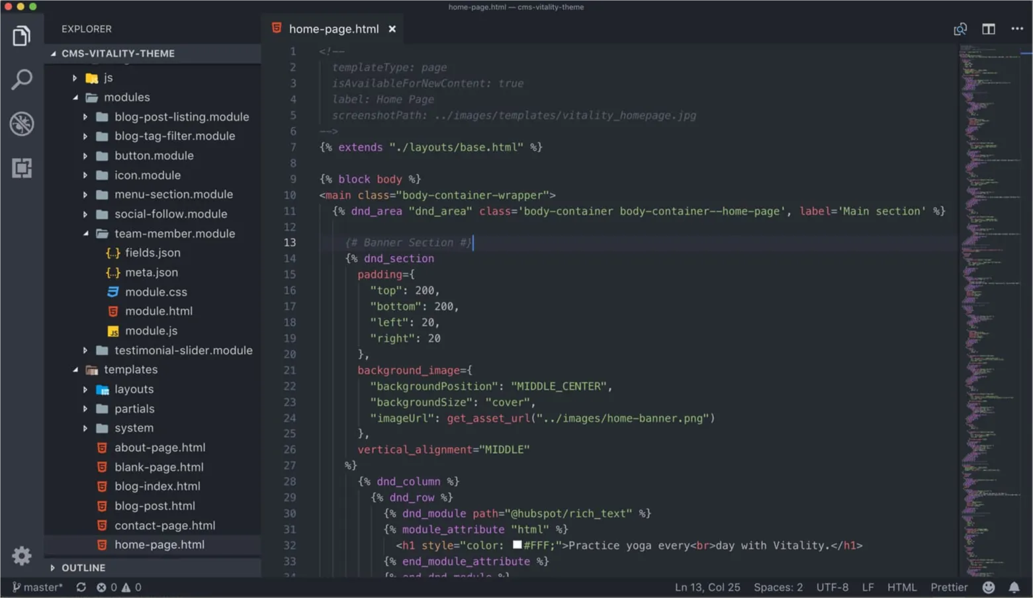The image size is (1033, 598).
Task: Open the More Actions ellipsis menu
Action: point(1016,29)
